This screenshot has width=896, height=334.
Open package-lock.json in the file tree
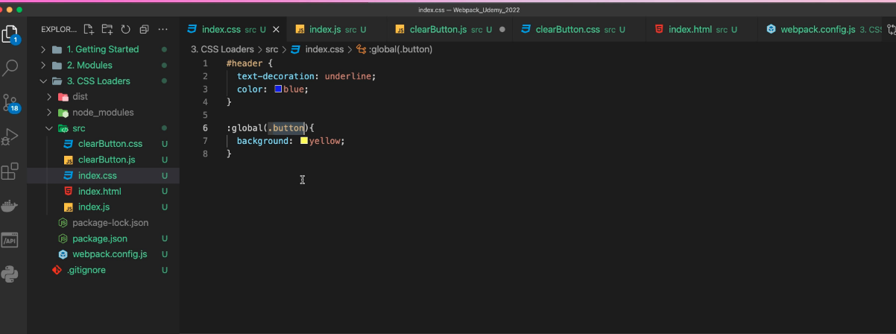coord(103,223)
